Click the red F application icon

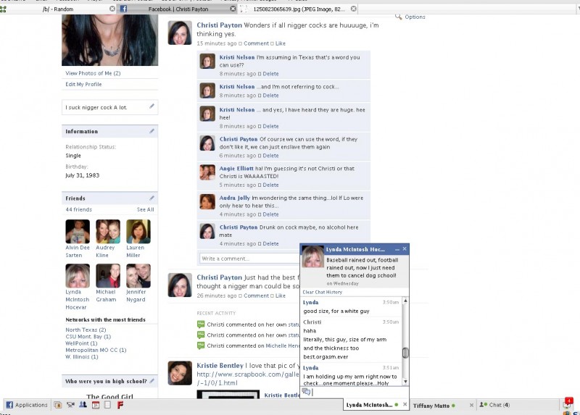point(120,405)
